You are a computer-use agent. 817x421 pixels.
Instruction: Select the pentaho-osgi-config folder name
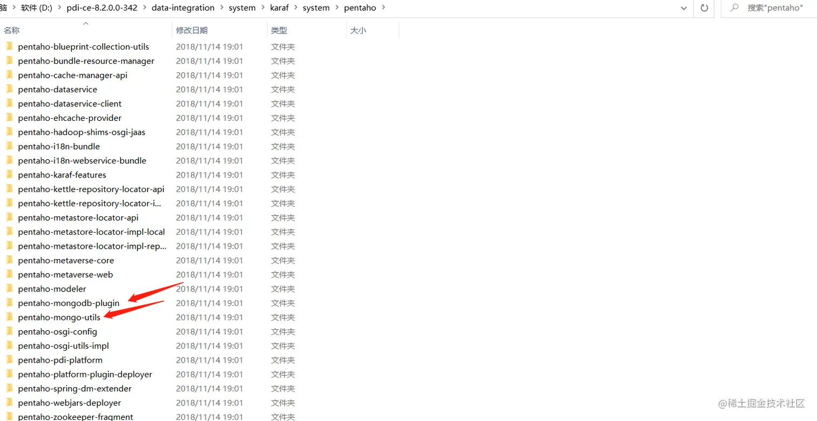(57, 331)
